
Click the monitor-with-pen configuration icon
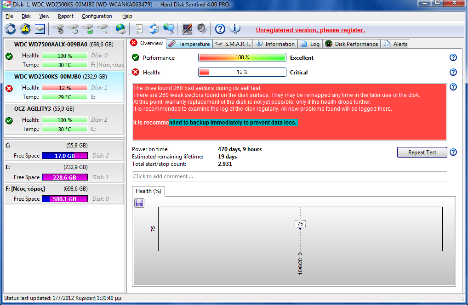187,29
